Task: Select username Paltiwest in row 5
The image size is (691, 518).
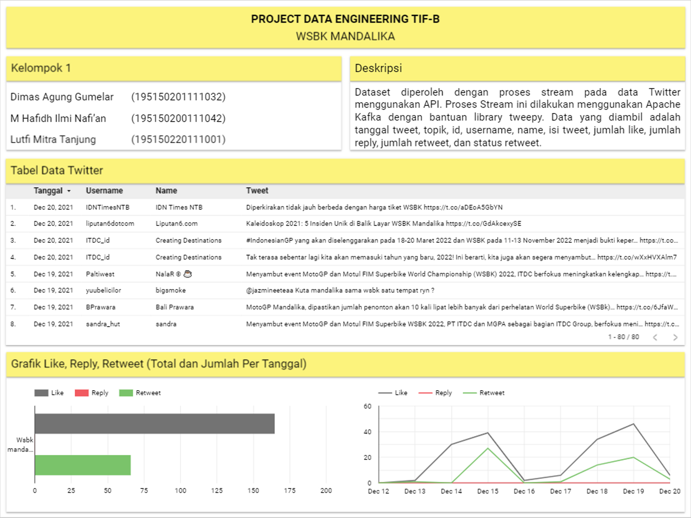Action: tap(100, 274)
